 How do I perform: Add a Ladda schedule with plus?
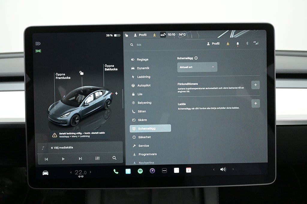pyautogui.click(x=255, y=103)
